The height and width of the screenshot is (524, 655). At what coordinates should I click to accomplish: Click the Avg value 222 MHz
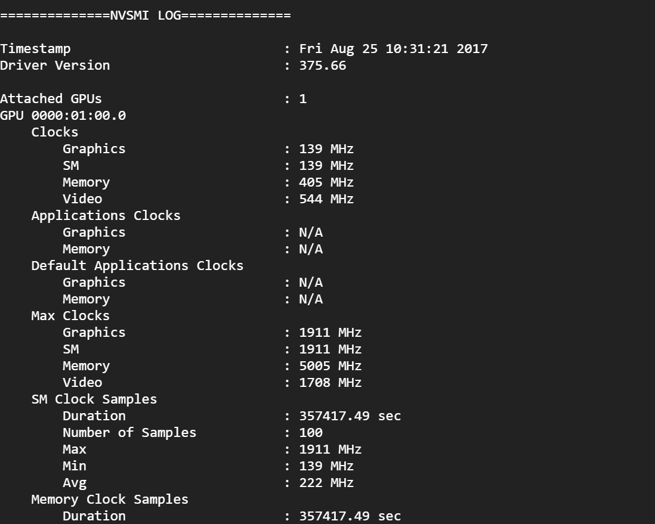(326, 483)
